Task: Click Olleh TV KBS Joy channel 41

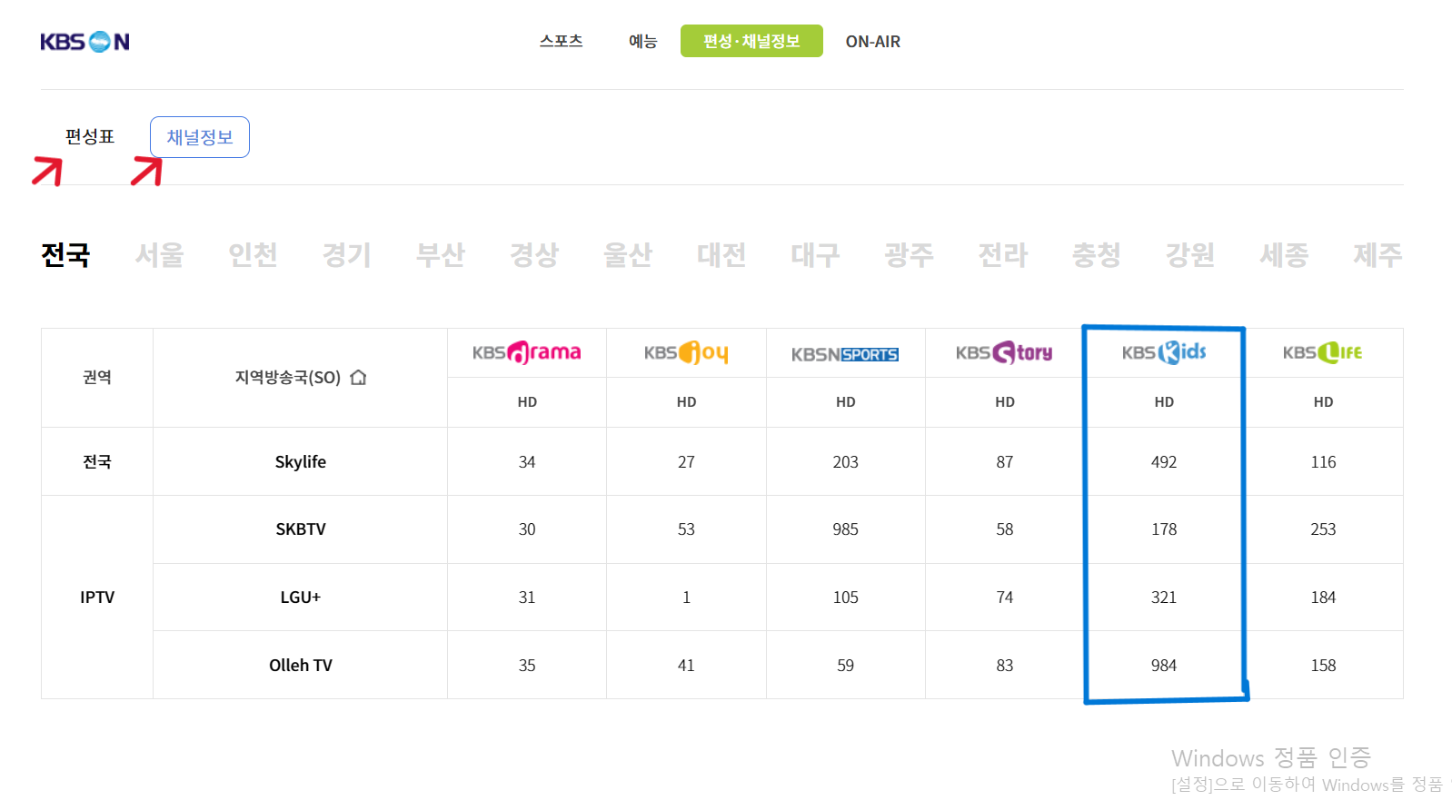Action: click(x=686, y=665)
